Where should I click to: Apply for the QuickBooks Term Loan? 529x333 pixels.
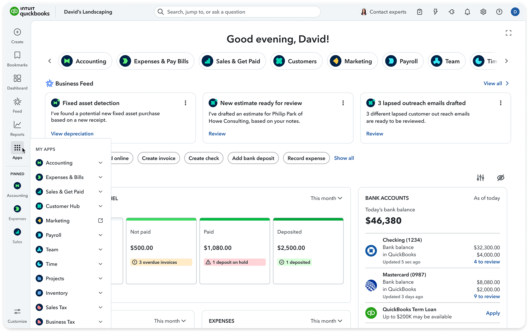pos(493,313)
